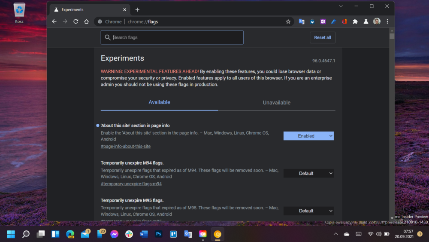The width and height of the screenshot is (429, 242).
Task: Open OneDrive cloud tray icon
Action: 347,234
